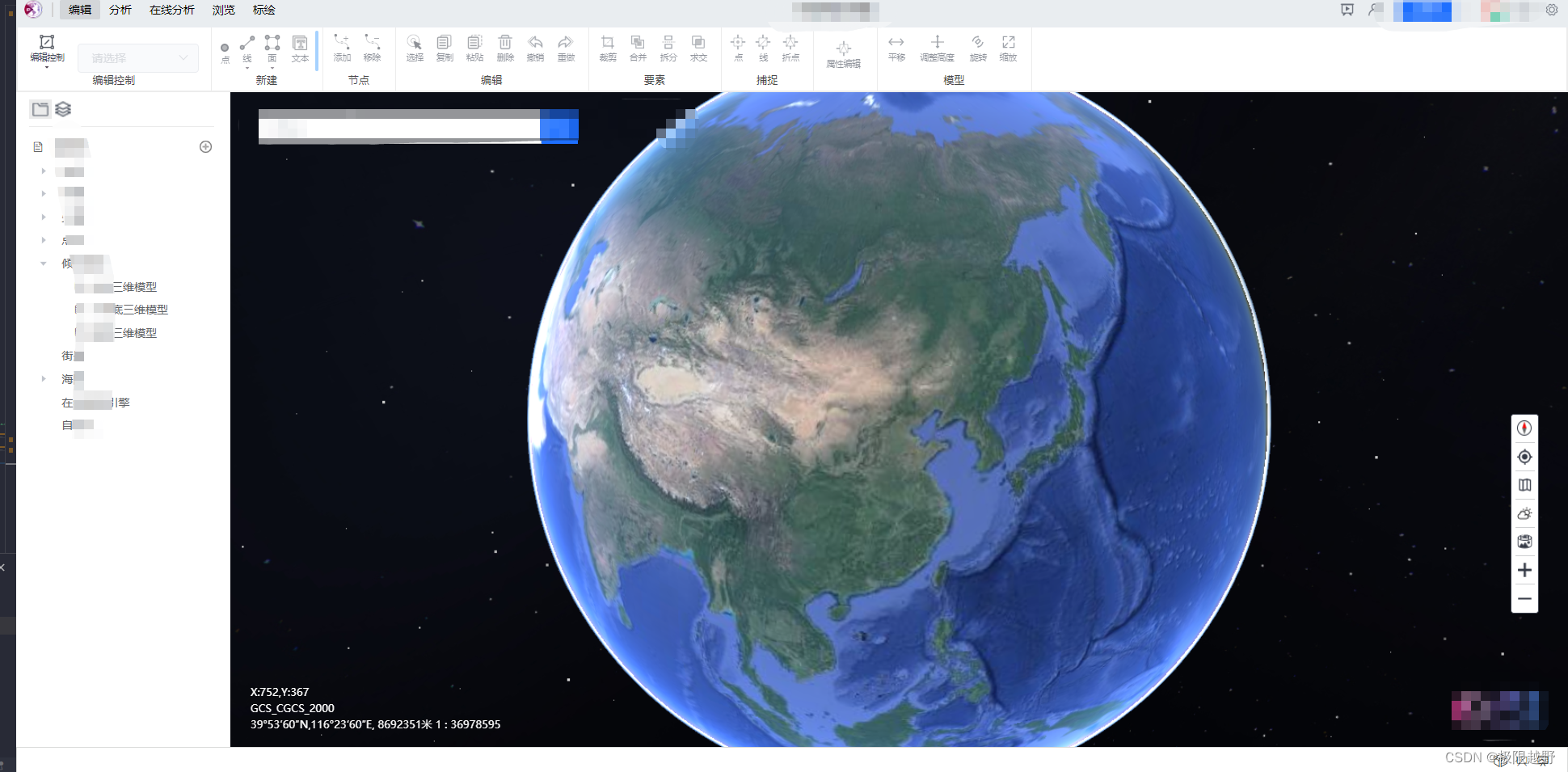
Task: Click the 粘贴 icon
Action: pos(474,48)
